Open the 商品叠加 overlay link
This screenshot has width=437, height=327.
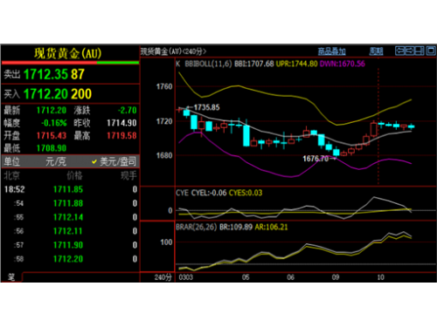(331, 51)
